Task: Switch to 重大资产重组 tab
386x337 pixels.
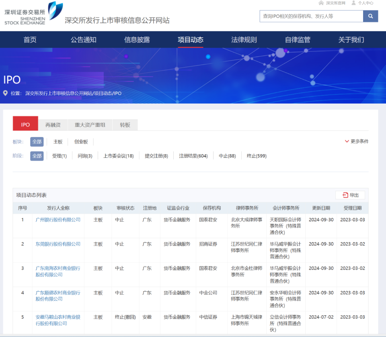Action: pos(90,125)
